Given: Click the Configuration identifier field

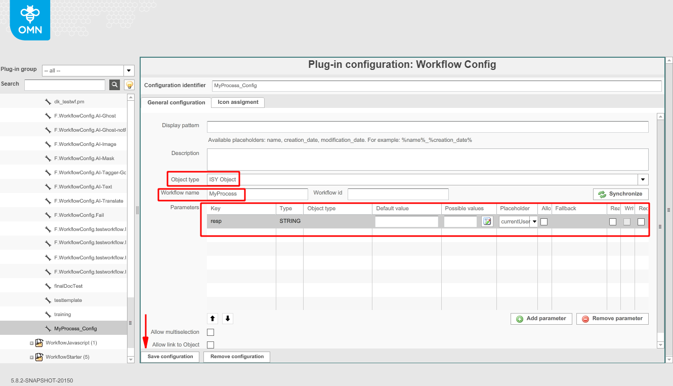Looking at the screenshot, I should (x=437, y=86).
